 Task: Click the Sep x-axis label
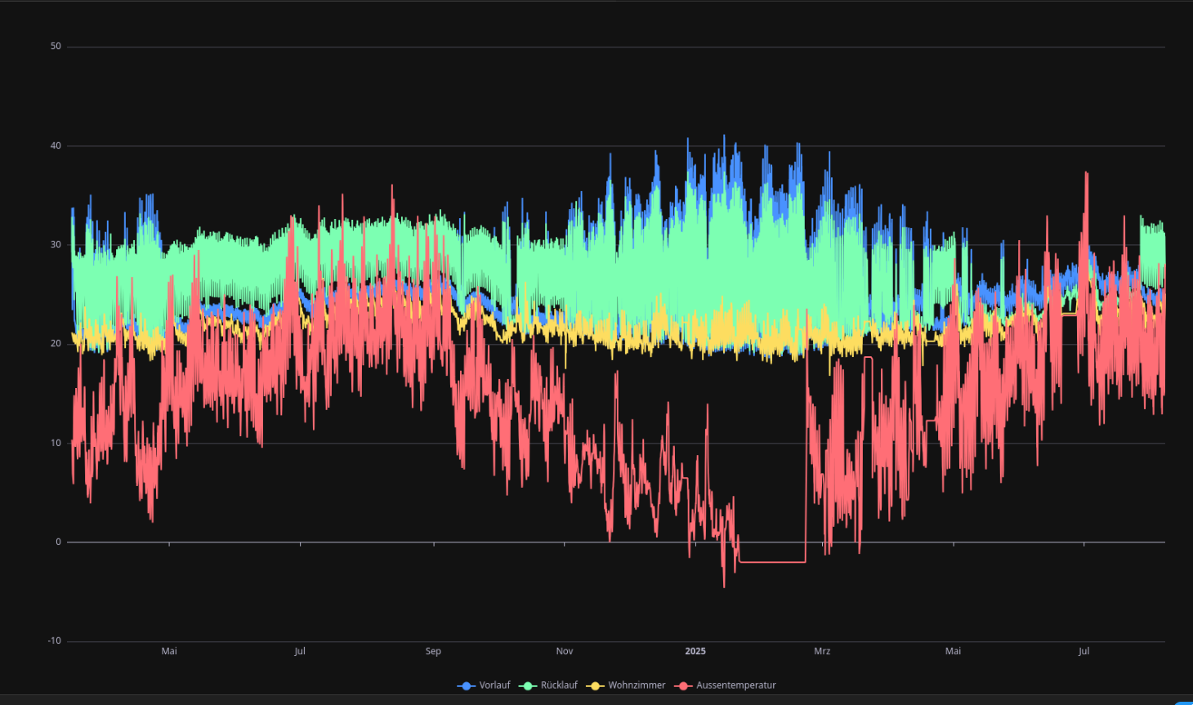(433, 651)
